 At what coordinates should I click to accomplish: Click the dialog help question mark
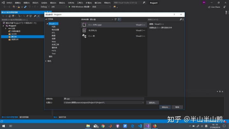174,14
